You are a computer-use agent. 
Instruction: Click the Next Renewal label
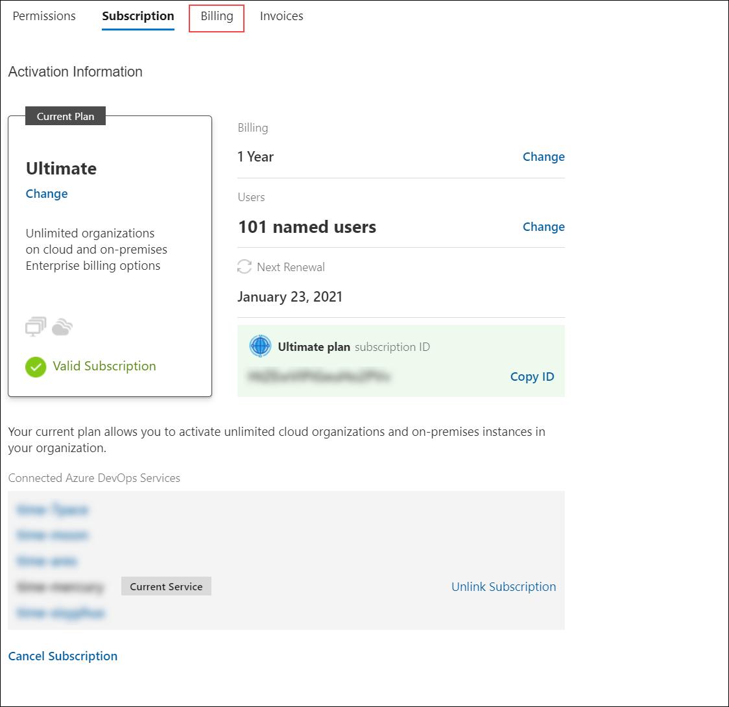(291, 267)
